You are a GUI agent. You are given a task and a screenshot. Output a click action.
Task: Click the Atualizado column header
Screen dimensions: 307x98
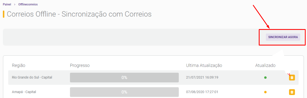coord(265,65)
